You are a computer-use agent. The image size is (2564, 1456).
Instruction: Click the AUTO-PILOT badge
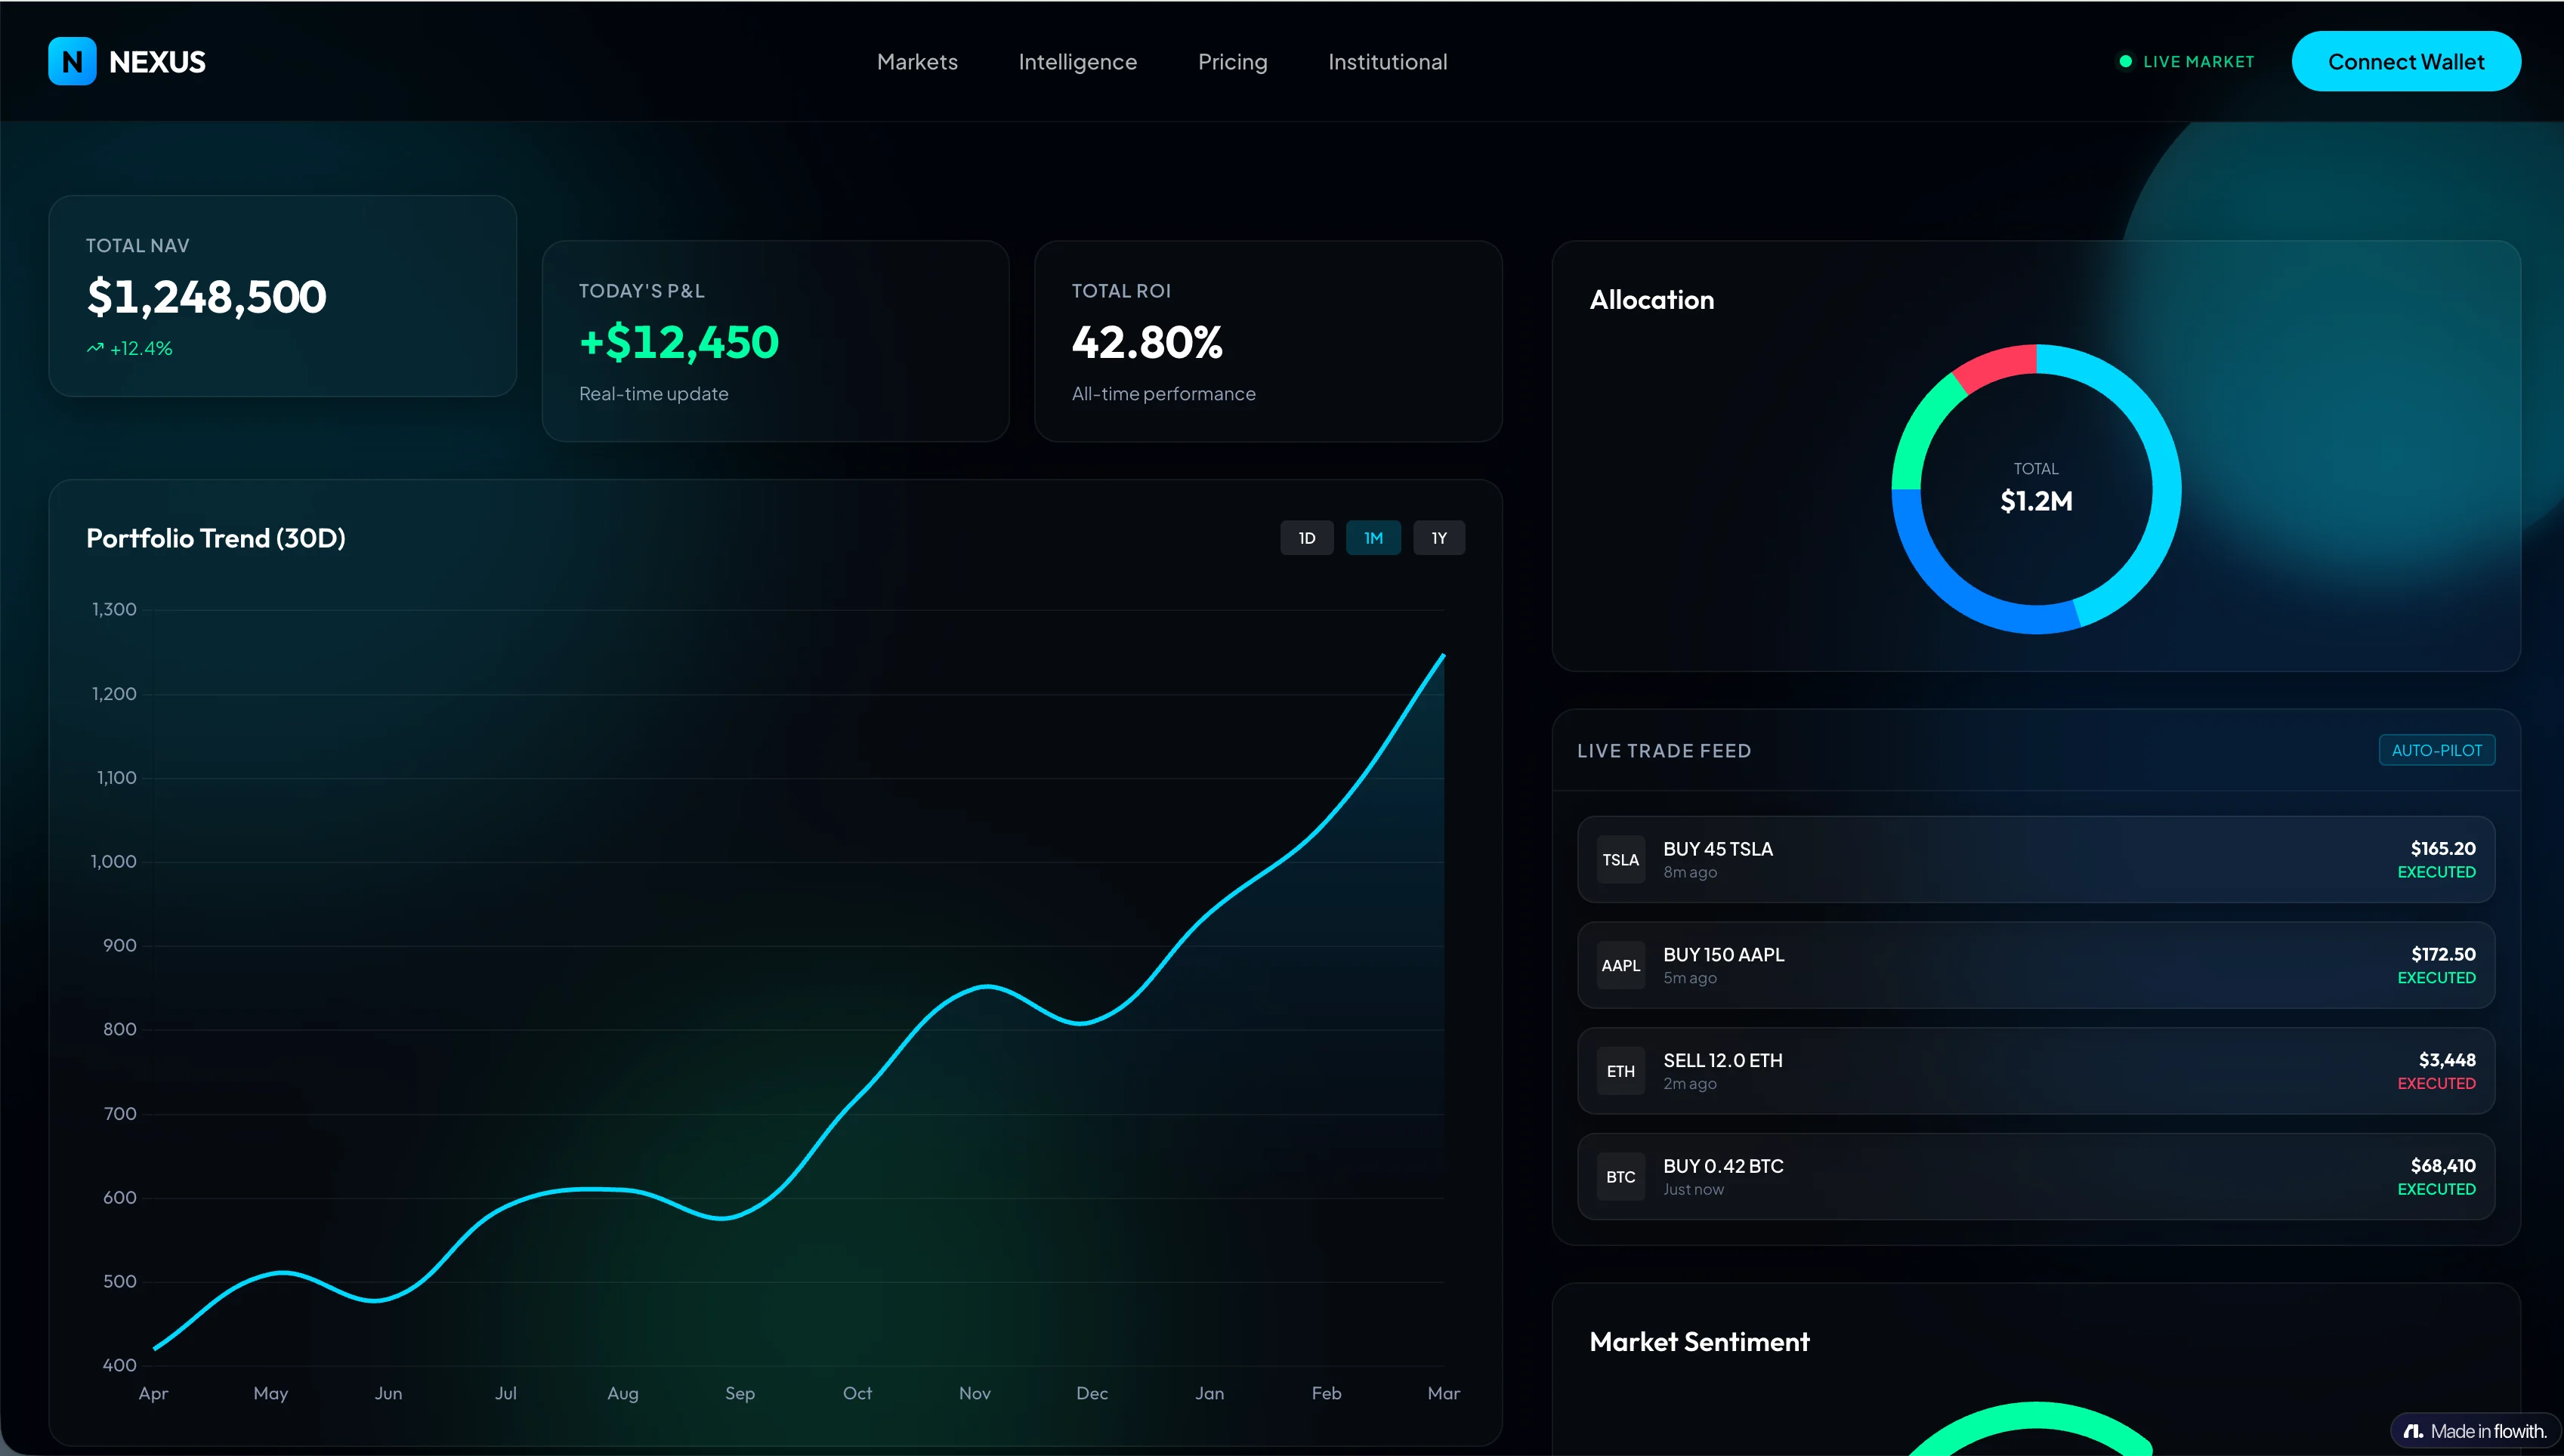(x=2436, y=750)
